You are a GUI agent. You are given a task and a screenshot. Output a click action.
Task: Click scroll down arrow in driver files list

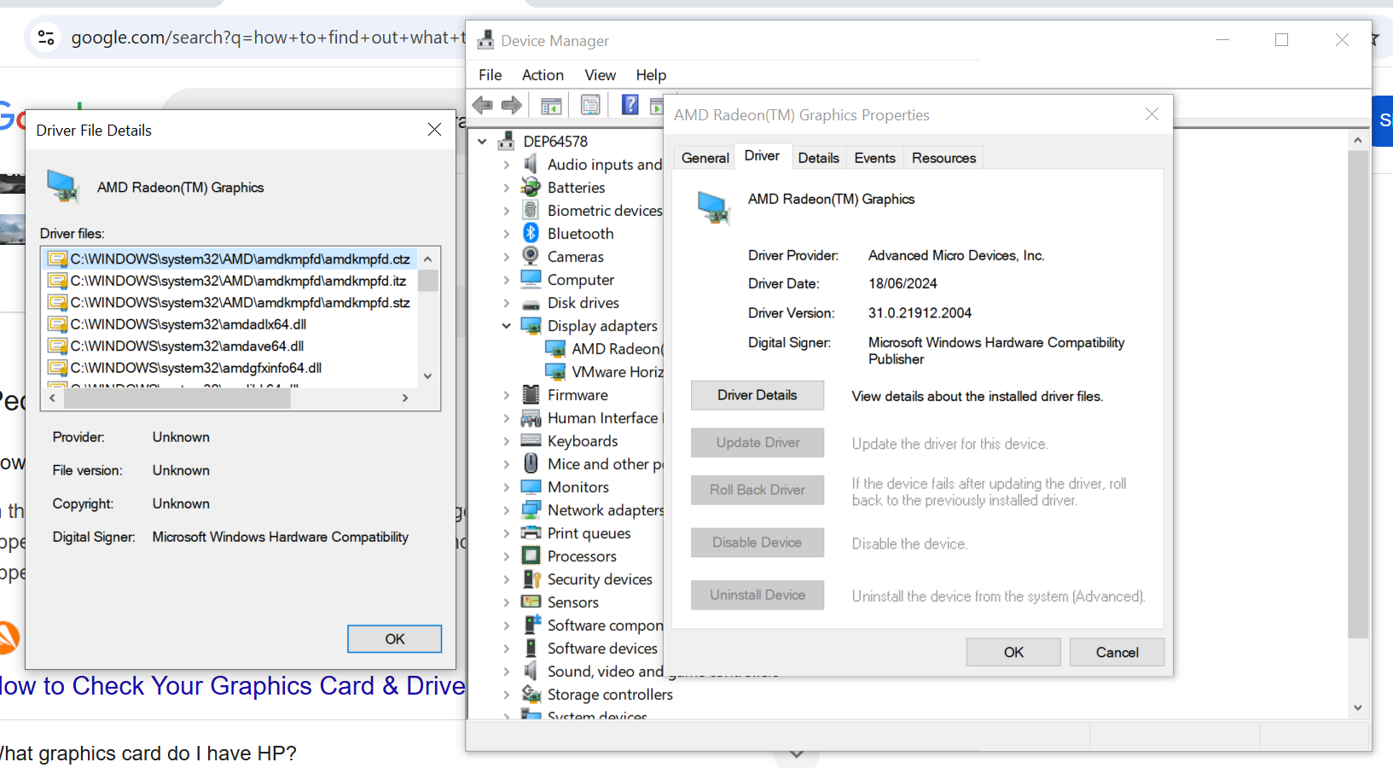click(428, 375)
